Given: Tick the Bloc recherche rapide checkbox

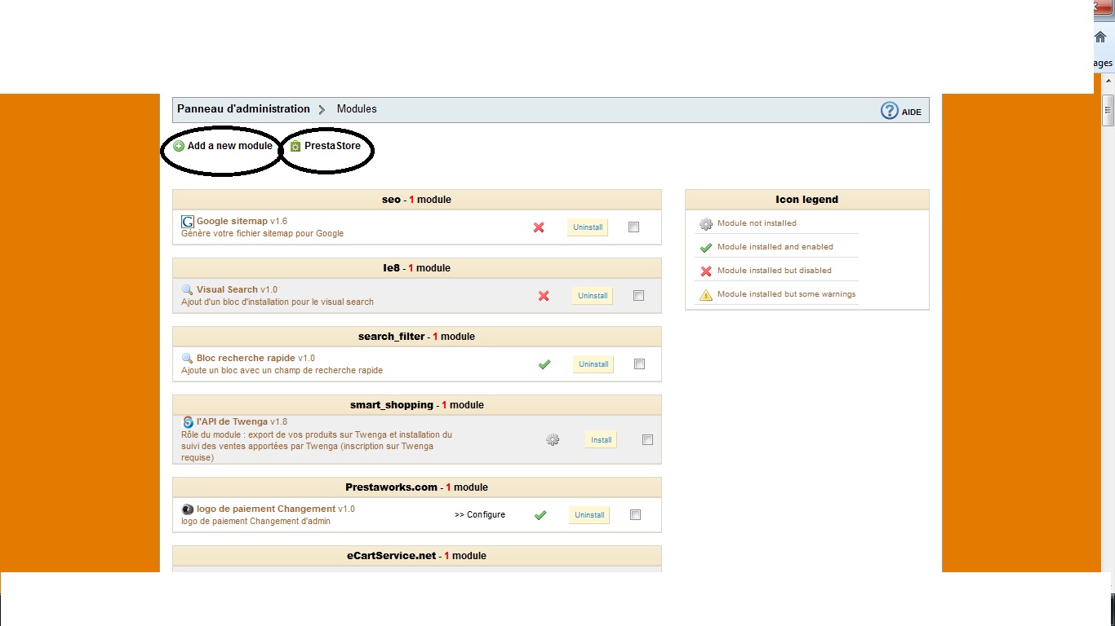Looking at the screenshot, I should coord(639,364).
